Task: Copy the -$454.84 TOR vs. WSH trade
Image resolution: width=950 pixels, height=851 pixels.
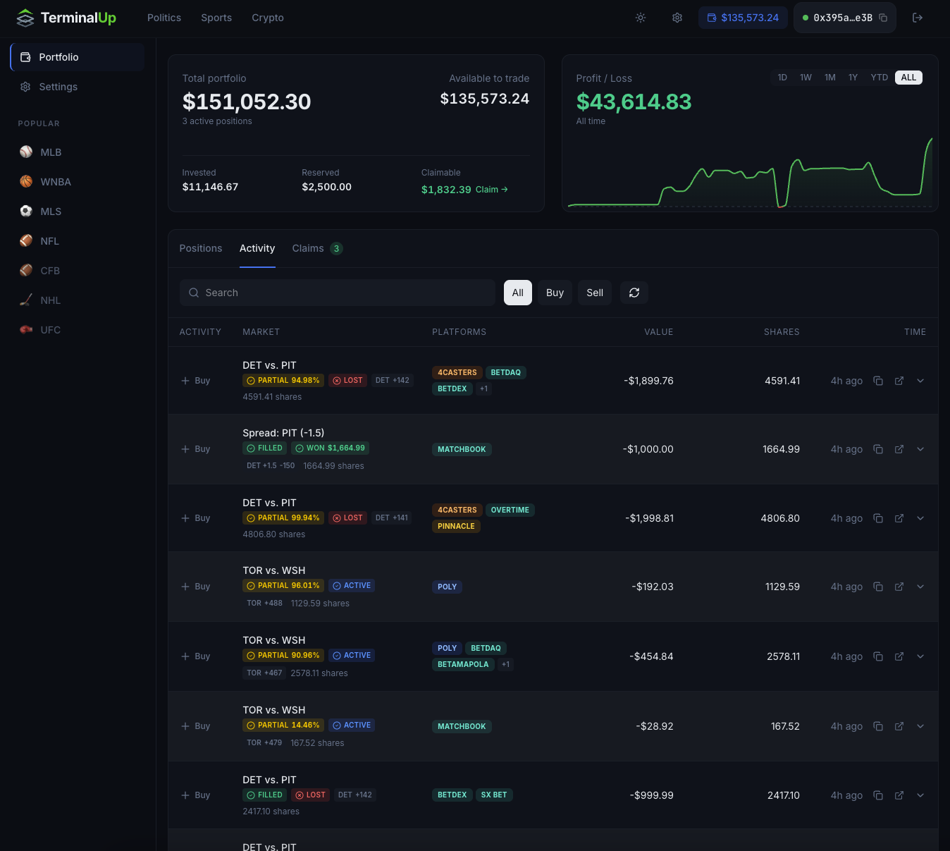Action: tap(878, 656)
